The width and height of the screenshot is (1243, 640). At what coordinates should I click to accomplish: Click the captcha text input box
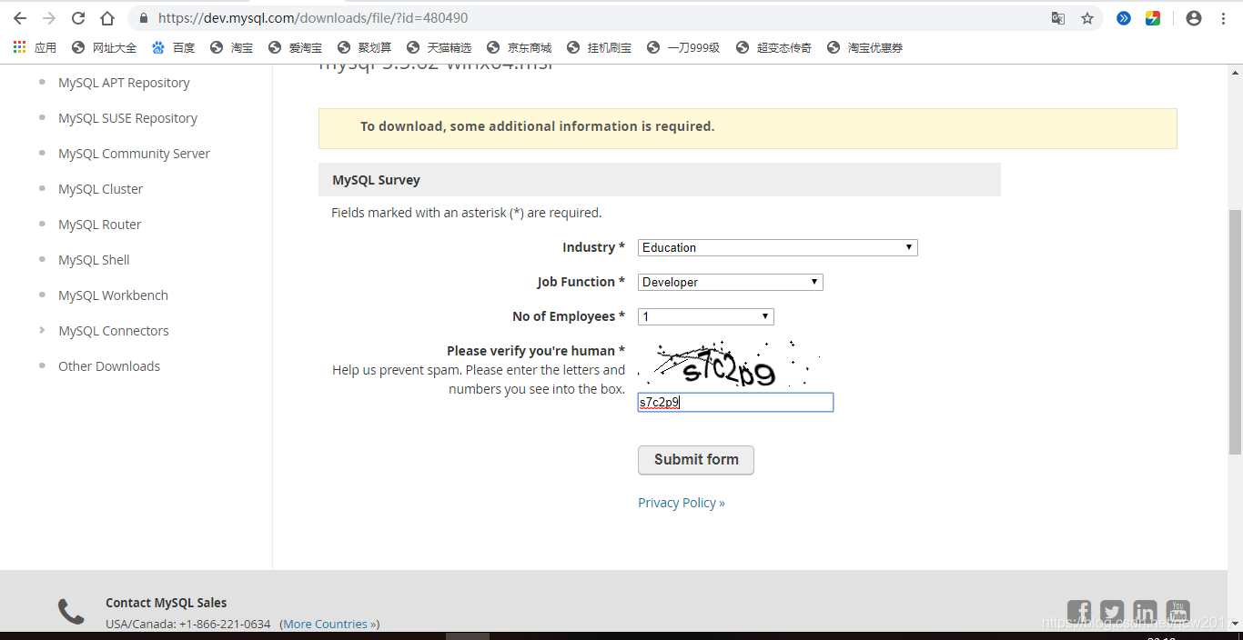coord(735,402)
